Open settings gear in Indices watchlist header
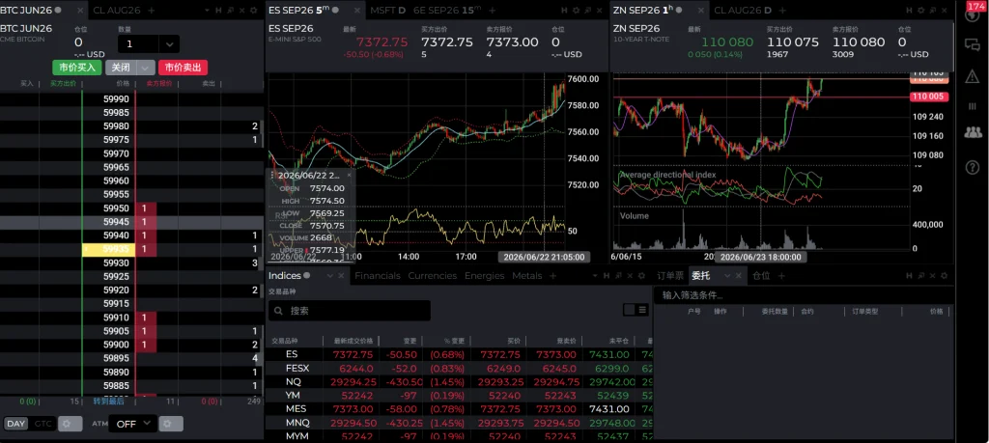 (x=641, y=275)
